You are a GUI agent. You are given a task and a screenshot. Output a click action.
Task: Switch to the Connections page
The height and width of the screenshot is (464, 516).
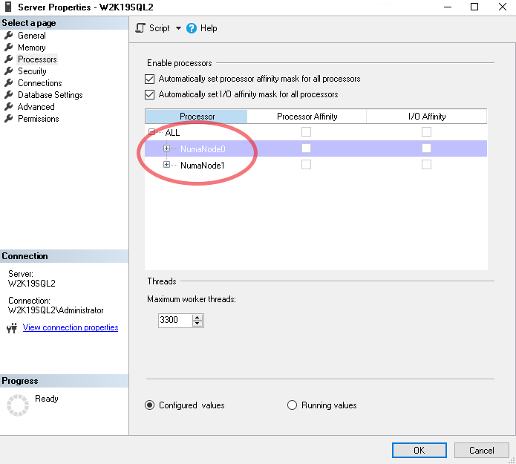click(x=40, y=83)
